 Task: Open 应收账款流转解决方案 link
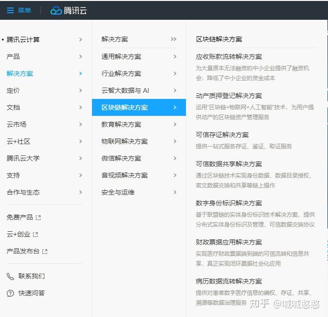point(229,57)
